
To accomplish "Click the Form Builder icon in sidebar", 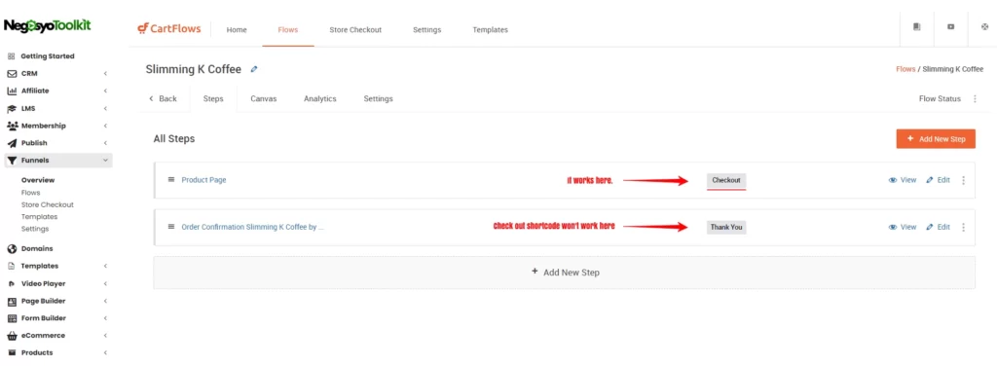I will tap(12, 318).
